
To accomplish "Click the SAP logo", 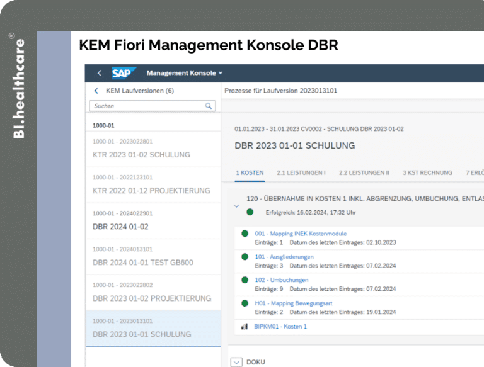I will pyautogui.click(x=124, y=73).
